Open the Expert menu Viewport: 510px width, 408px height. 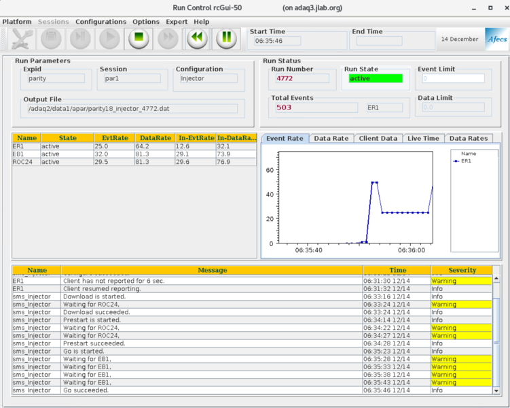tap(177, 22)
